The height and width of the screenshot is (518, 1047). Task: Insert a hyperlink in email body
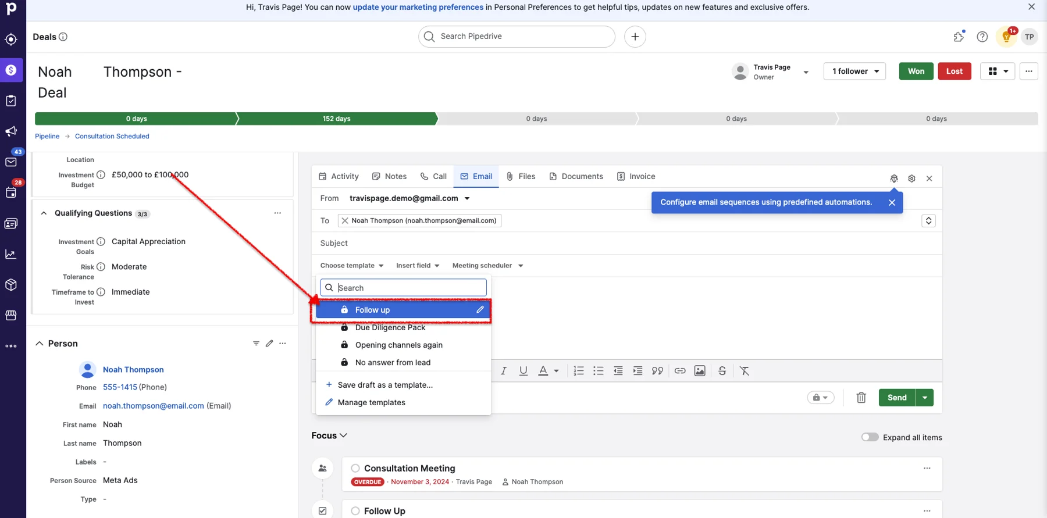pos(680,371)
